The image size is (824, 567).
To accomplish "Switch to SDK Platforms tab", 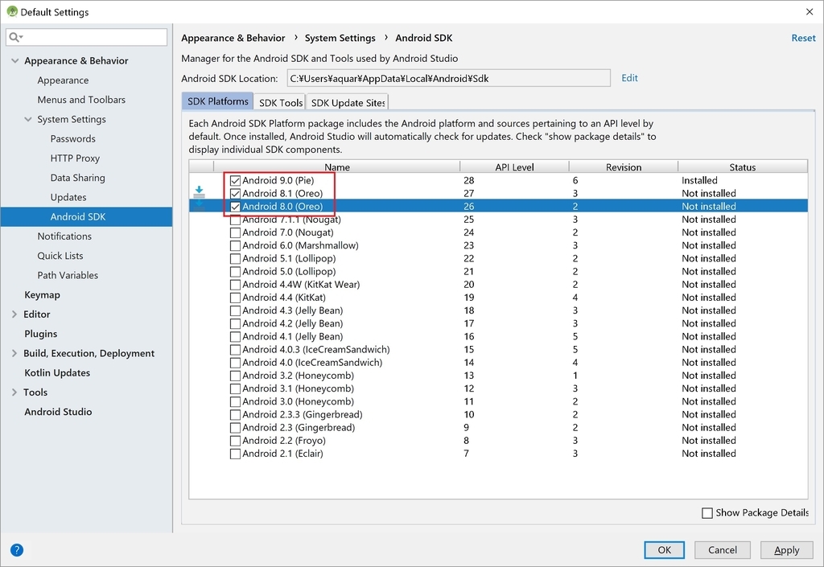I will tap(217, 101).
